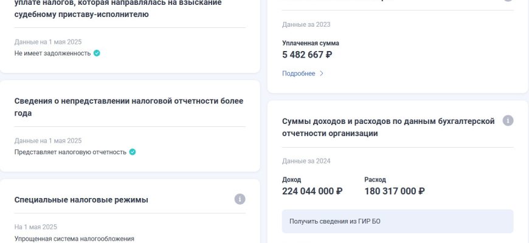Click info icon beside "Суммы доходов и расходов" heading

tap(508, 120)
